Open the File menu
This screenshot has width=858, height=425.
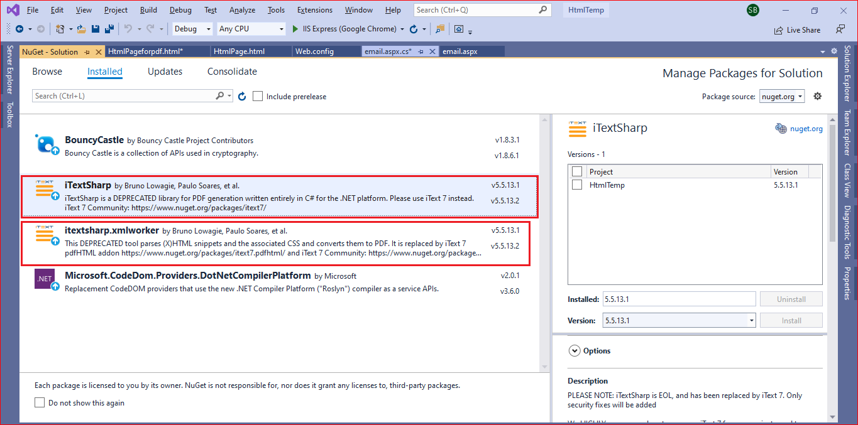coord(33,10)
